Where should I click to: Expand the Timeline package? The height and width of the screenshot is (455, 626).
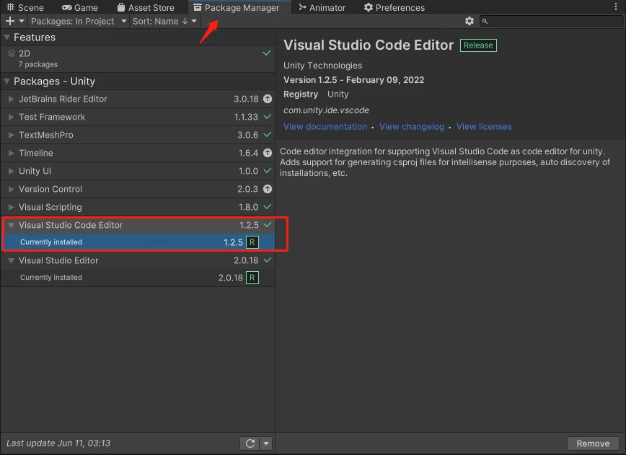(12, 153)
